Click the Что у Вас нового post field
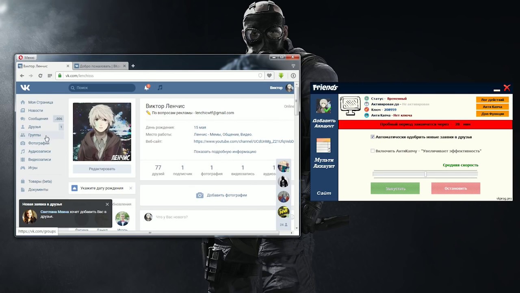Image resolution: width=520 pixels, height=293 pixels. click(x=215, y=217)
